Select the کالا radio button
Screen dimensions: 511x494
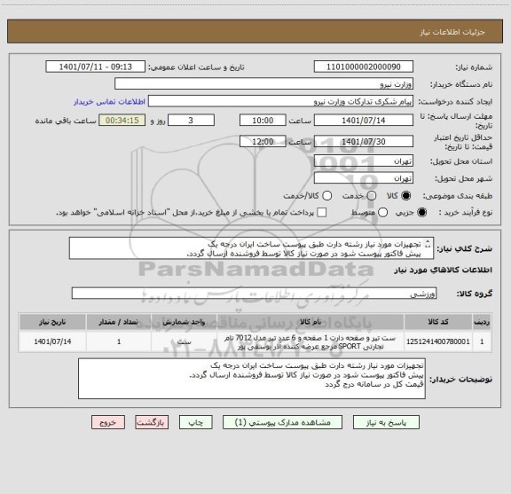(406, 195)
